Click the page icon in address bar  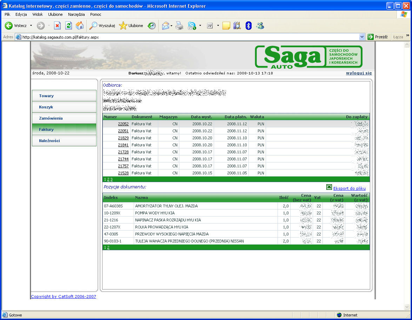tap(18, 37)
